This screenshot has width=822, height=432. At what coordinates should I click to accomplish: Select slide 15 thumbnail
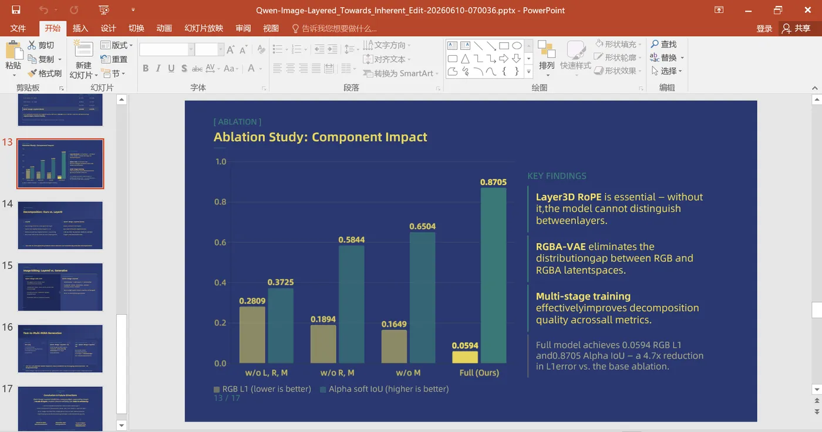point(60,287)
